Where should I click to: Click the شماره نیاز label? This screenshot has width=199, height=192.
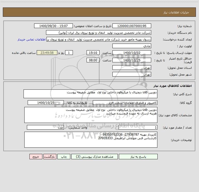click(185, 26)
